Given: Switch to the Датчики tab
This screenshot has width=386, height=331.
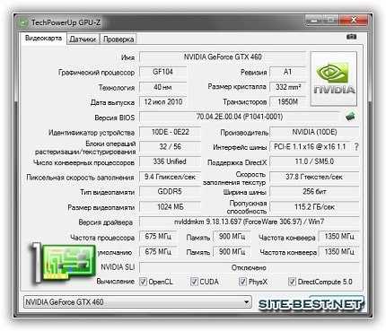Looking at the screenshot, I should pos(83,39).
